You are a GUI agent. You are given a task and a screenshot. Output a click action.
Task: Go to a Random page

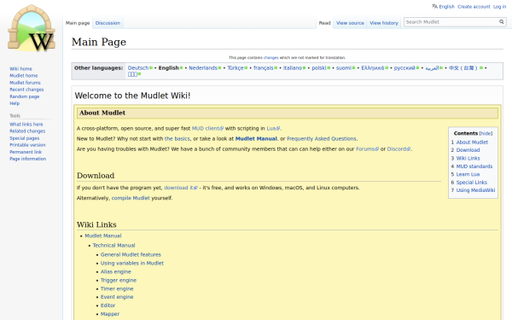pos(25,96)
